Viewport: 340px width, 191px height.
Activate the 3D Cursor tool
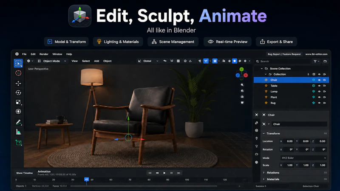(x=18, y=73)
